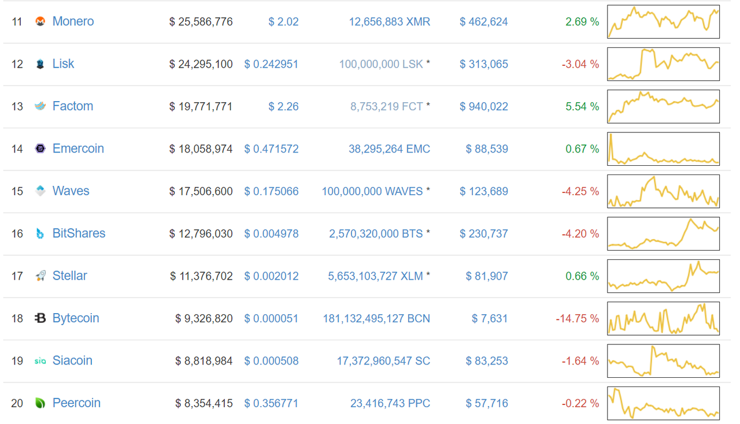Click Bytecoin 24h volume $ 7,631
The image size is (740, 424).
(490, 318)
